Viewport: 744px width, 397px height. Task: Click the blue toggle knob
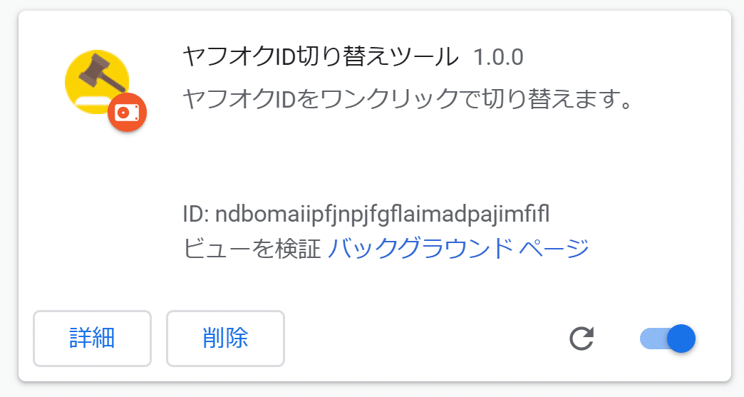(681, 339)
